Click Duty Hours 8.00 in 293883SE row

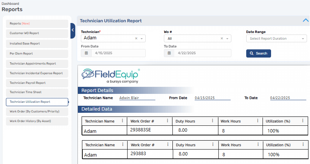coord(183,130)
